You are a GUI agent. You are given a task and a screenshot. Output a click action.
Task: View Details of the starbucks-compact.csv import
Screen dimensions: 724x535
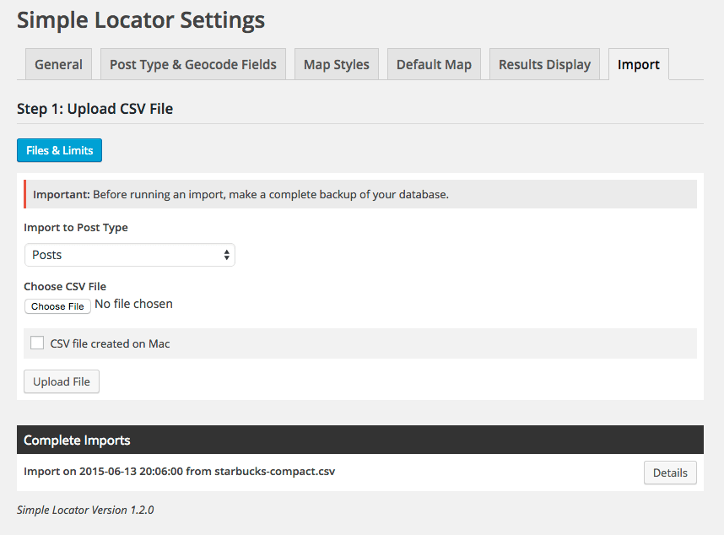point(670,473)
